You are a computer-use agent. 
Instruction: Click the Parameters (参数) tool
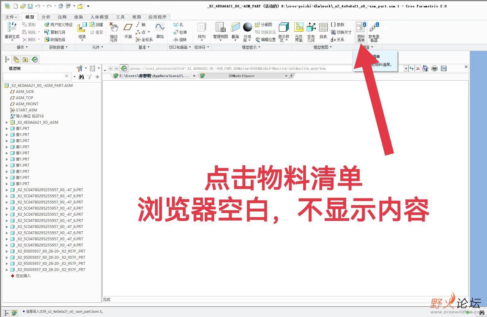tap(338, 25)
